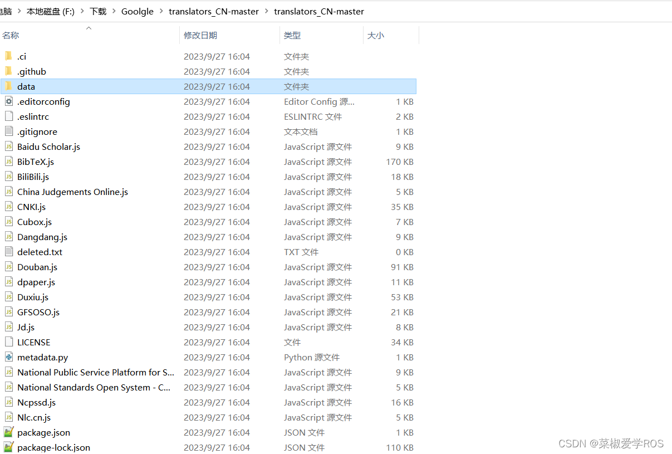The height and width of the screenshot is (454, 672).
Task: Select the BibTeX.js file name
Action: (36, 162)
